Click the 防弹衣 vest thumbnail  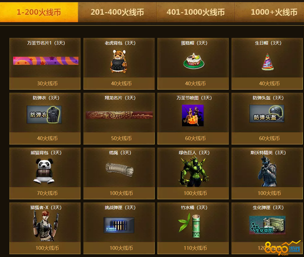point(44,115)
